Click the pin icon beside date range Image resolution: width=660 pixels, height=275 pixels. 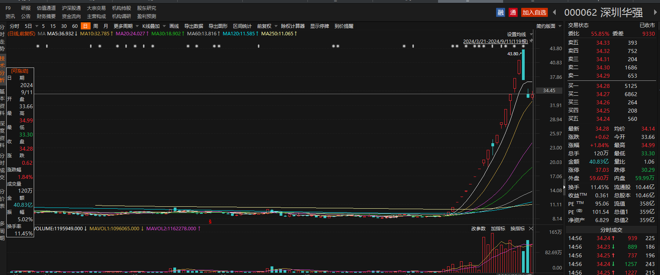coord(531,41)
